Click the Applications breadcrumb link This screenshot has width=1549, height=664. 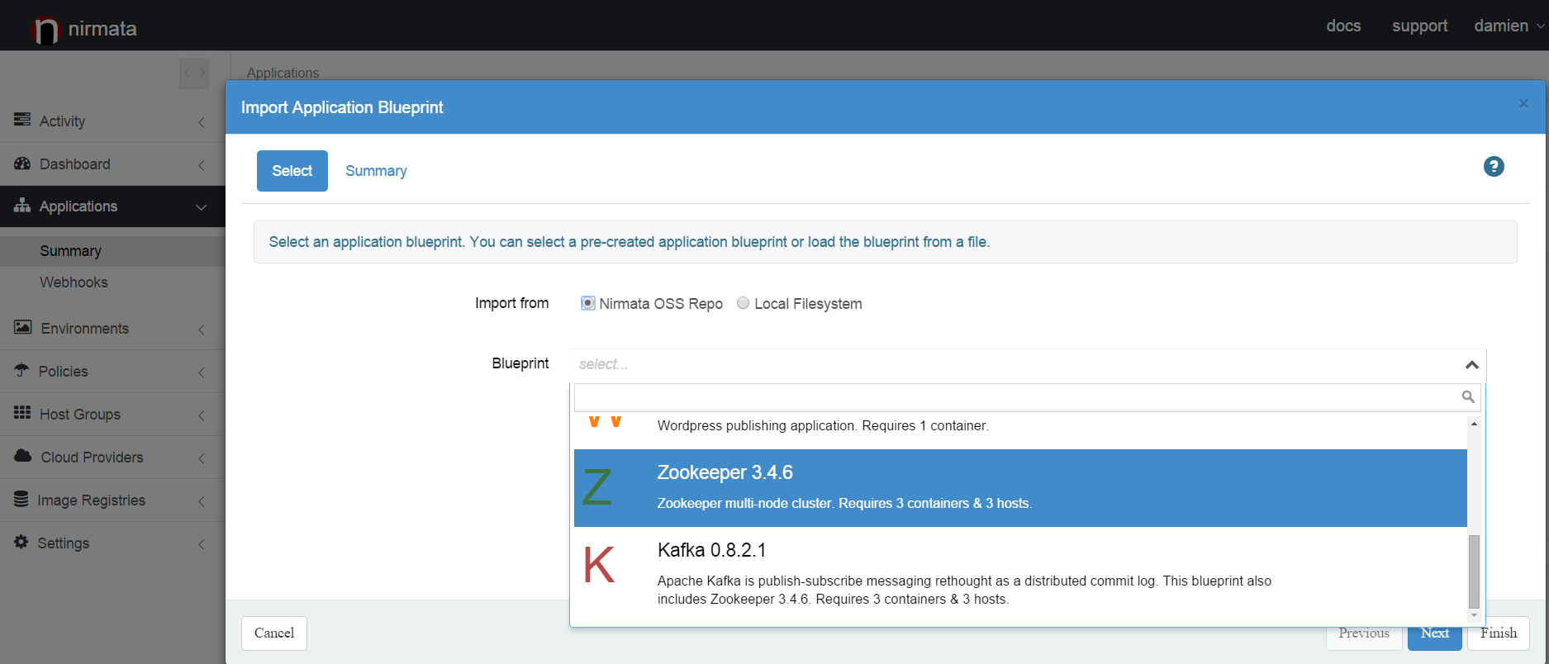click(x=283, y=73)
